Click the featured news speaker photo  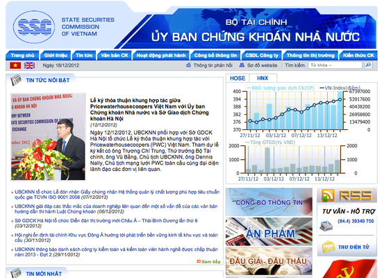click(x=48, y=136)
